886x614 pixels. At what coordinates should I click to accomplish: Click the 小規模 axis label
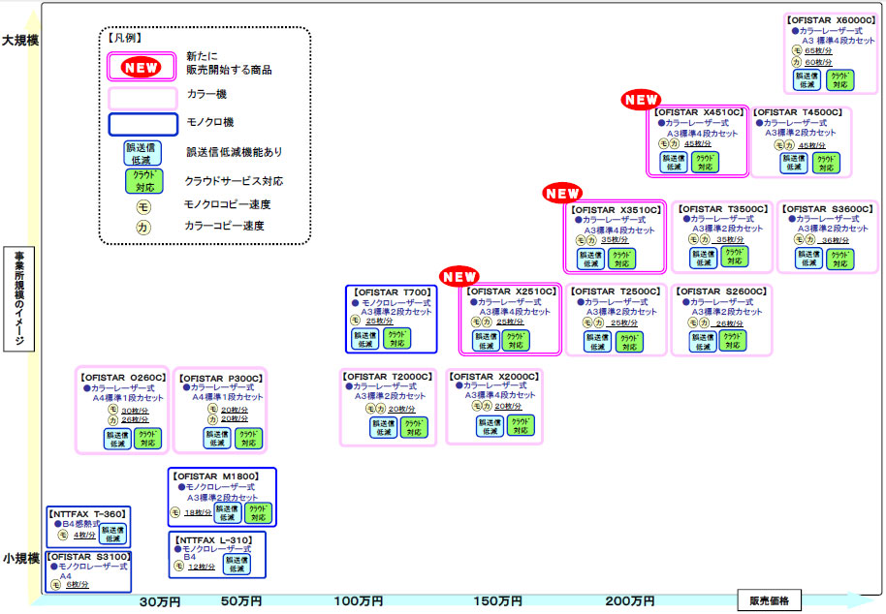pos(21,558)
